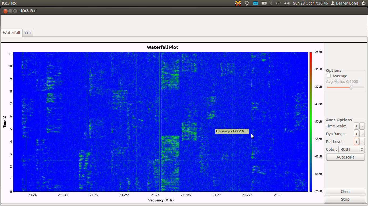Click the Color spinner up arrow
Screen dimensions: 368x206
point(361,148)
